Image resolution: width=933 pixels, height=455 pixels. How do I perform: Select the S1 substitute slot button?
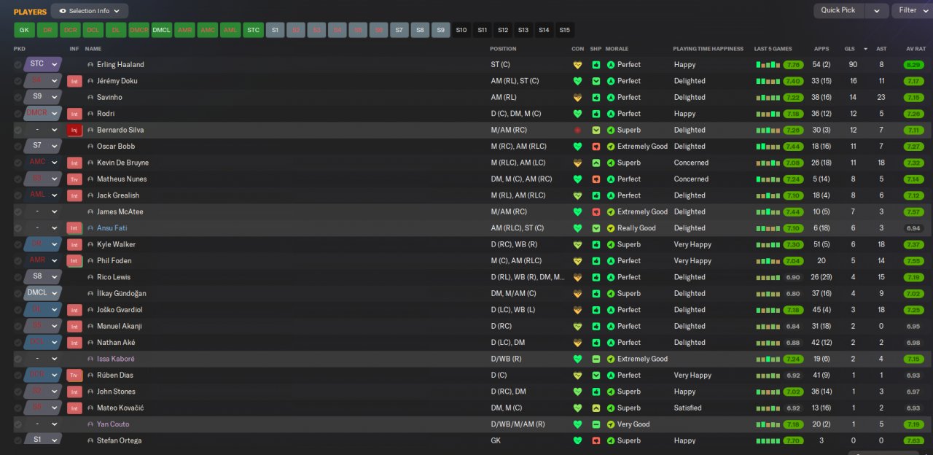pyautogui.click(x=275, y=30)
